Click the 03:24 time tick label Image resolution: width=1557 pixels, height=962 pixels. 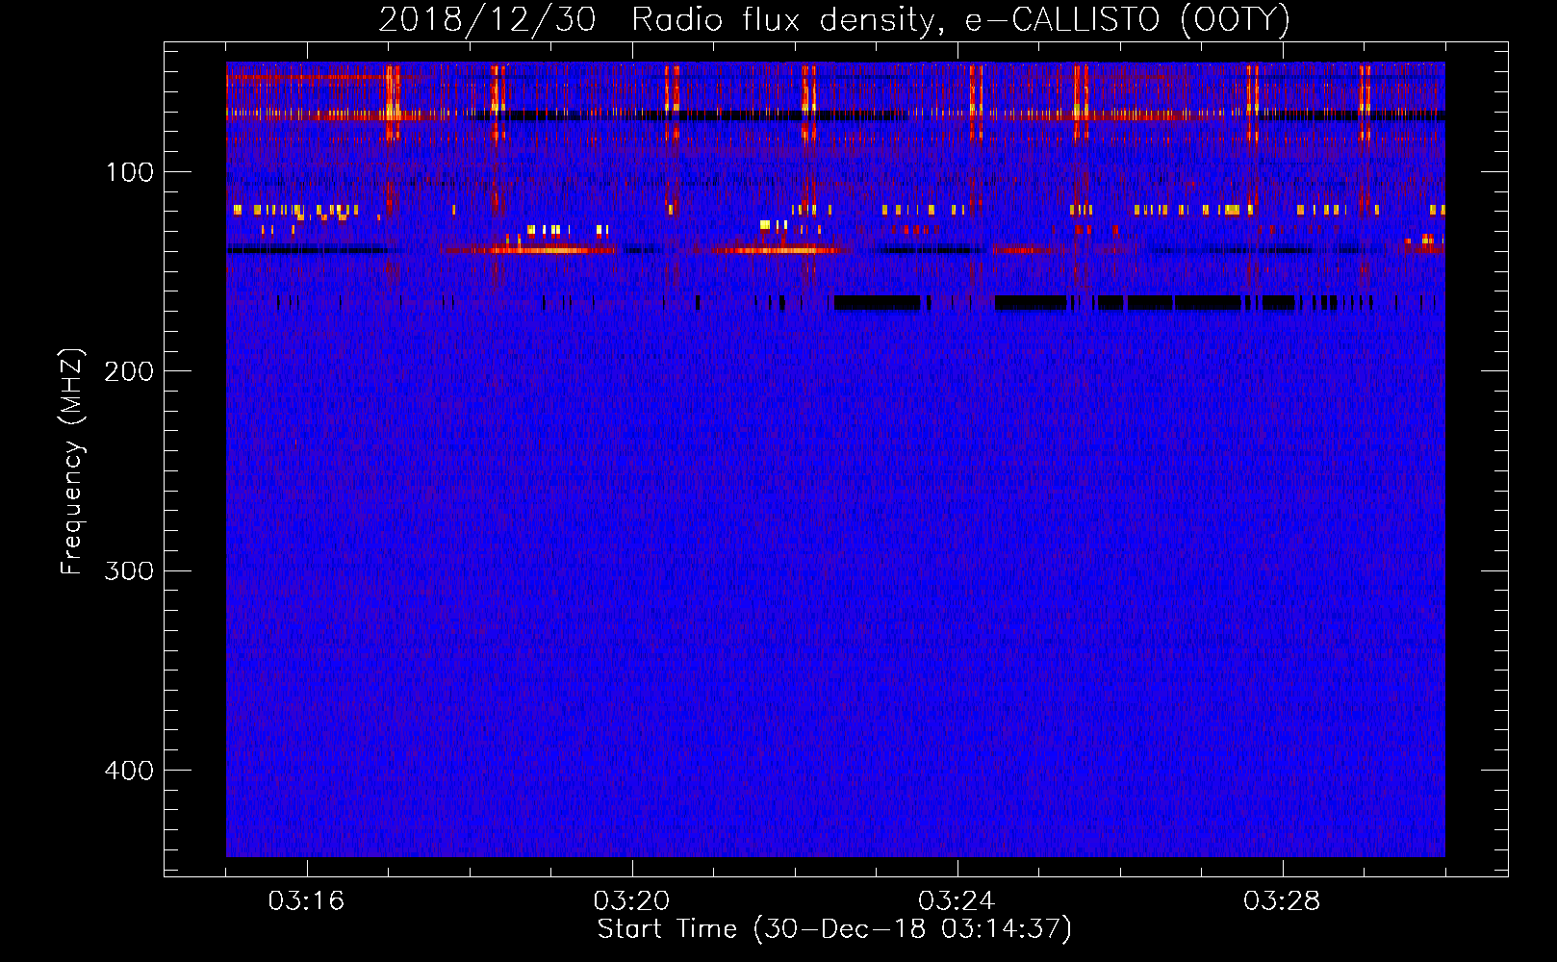pos(957,901)
